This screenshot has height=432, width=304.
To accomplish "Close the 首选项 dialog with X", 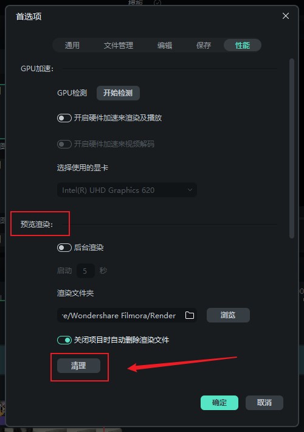I will [x=286, y=16].
